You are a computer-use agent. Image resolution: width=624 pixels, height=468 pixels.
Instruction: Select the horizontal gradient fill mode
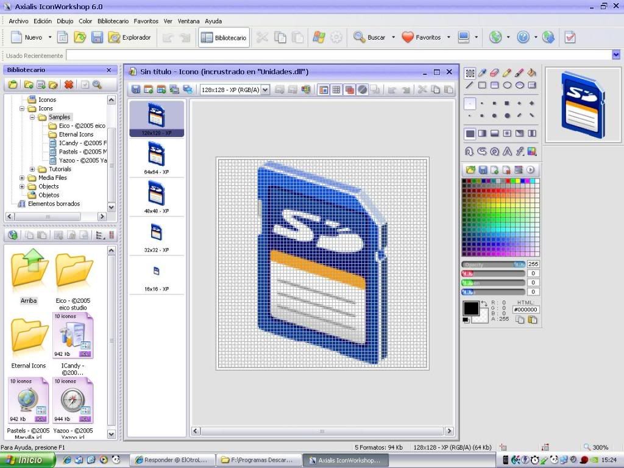tap(482, 133)
